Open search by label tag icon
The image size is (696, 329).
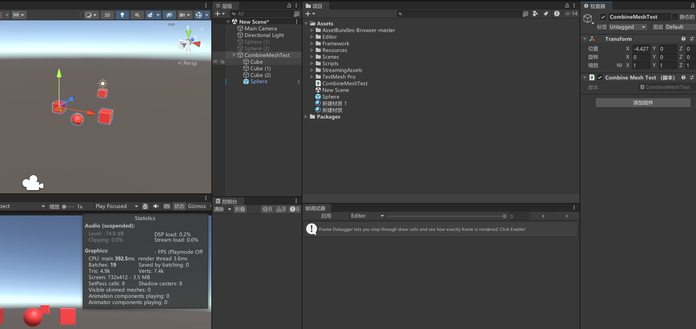(546, 14)
